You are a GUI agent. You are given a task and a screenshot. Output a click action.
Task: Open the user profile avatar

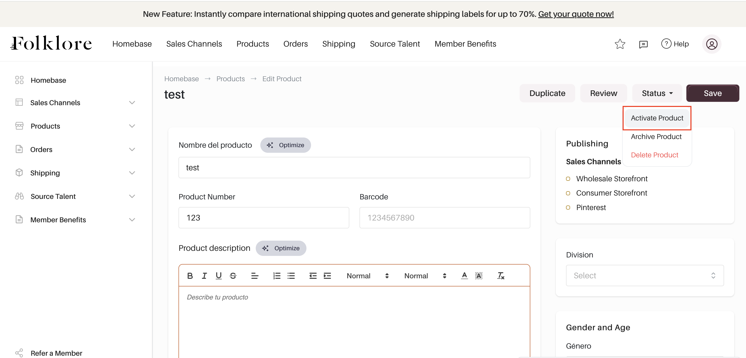click(x=711, y=44)
